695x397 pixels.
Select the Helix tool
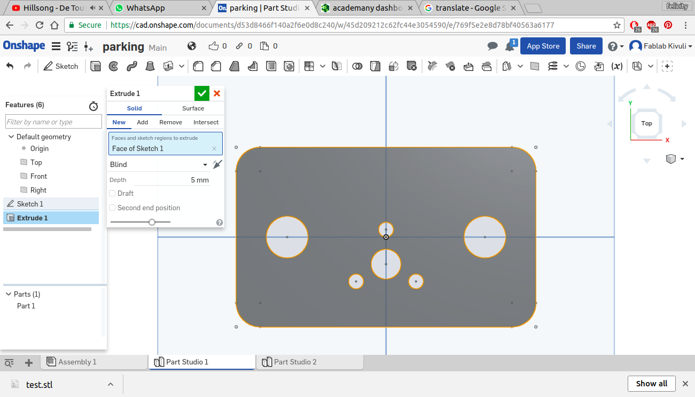[553, 66]
